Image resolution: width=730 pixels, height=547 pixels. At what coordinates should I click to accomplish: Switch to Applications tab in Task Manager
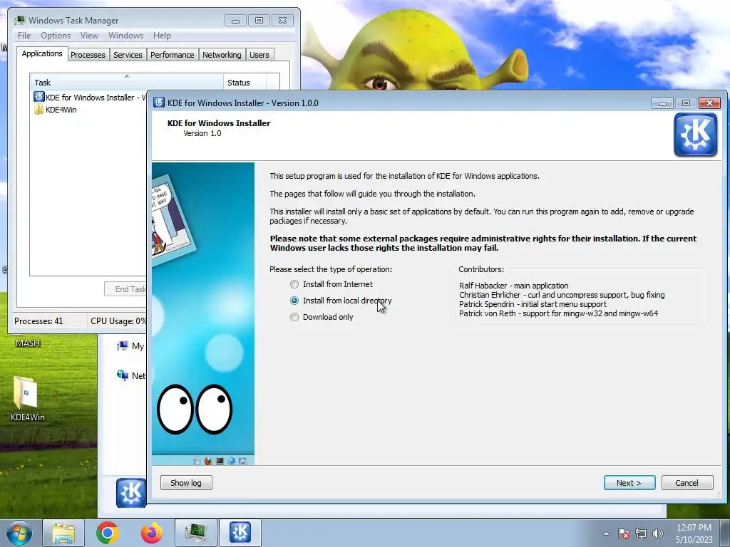point(42,53)
